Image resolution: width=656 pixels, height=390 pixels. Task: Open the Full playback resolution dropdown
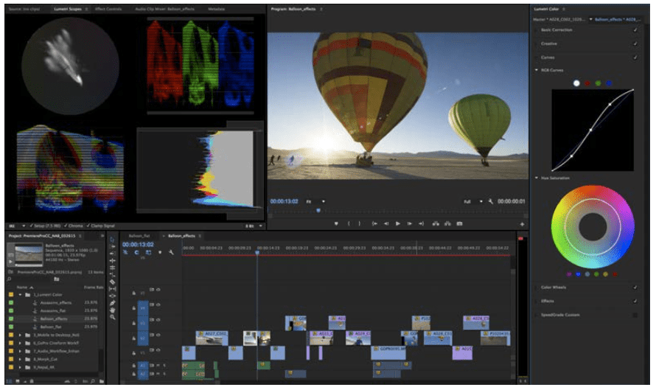point(472,201)
